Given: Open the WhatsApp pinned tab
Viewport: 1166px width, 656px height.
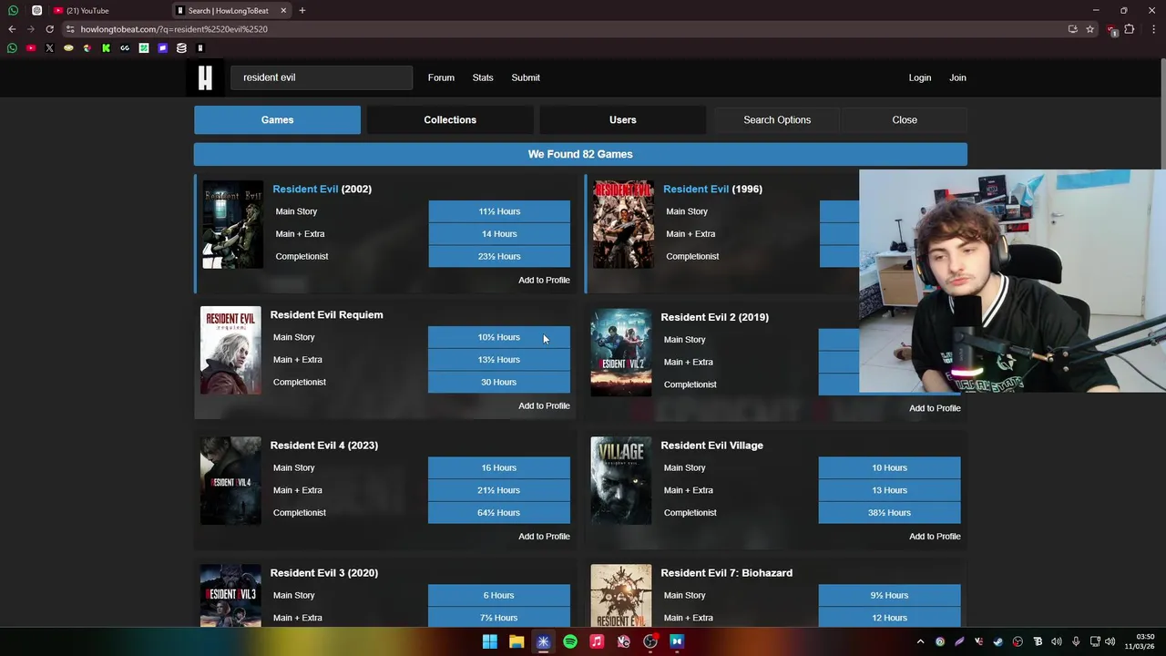Looking at the screenshot, I should pos(13,11).
